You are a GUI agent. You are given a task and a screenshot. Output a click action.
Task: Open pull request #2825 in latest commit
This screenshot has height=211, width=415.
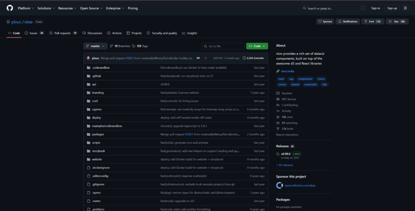(x=130, y=58)
